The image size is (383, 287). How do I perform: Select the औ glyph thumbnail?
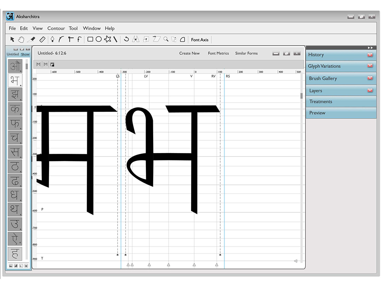pos(15,66)
